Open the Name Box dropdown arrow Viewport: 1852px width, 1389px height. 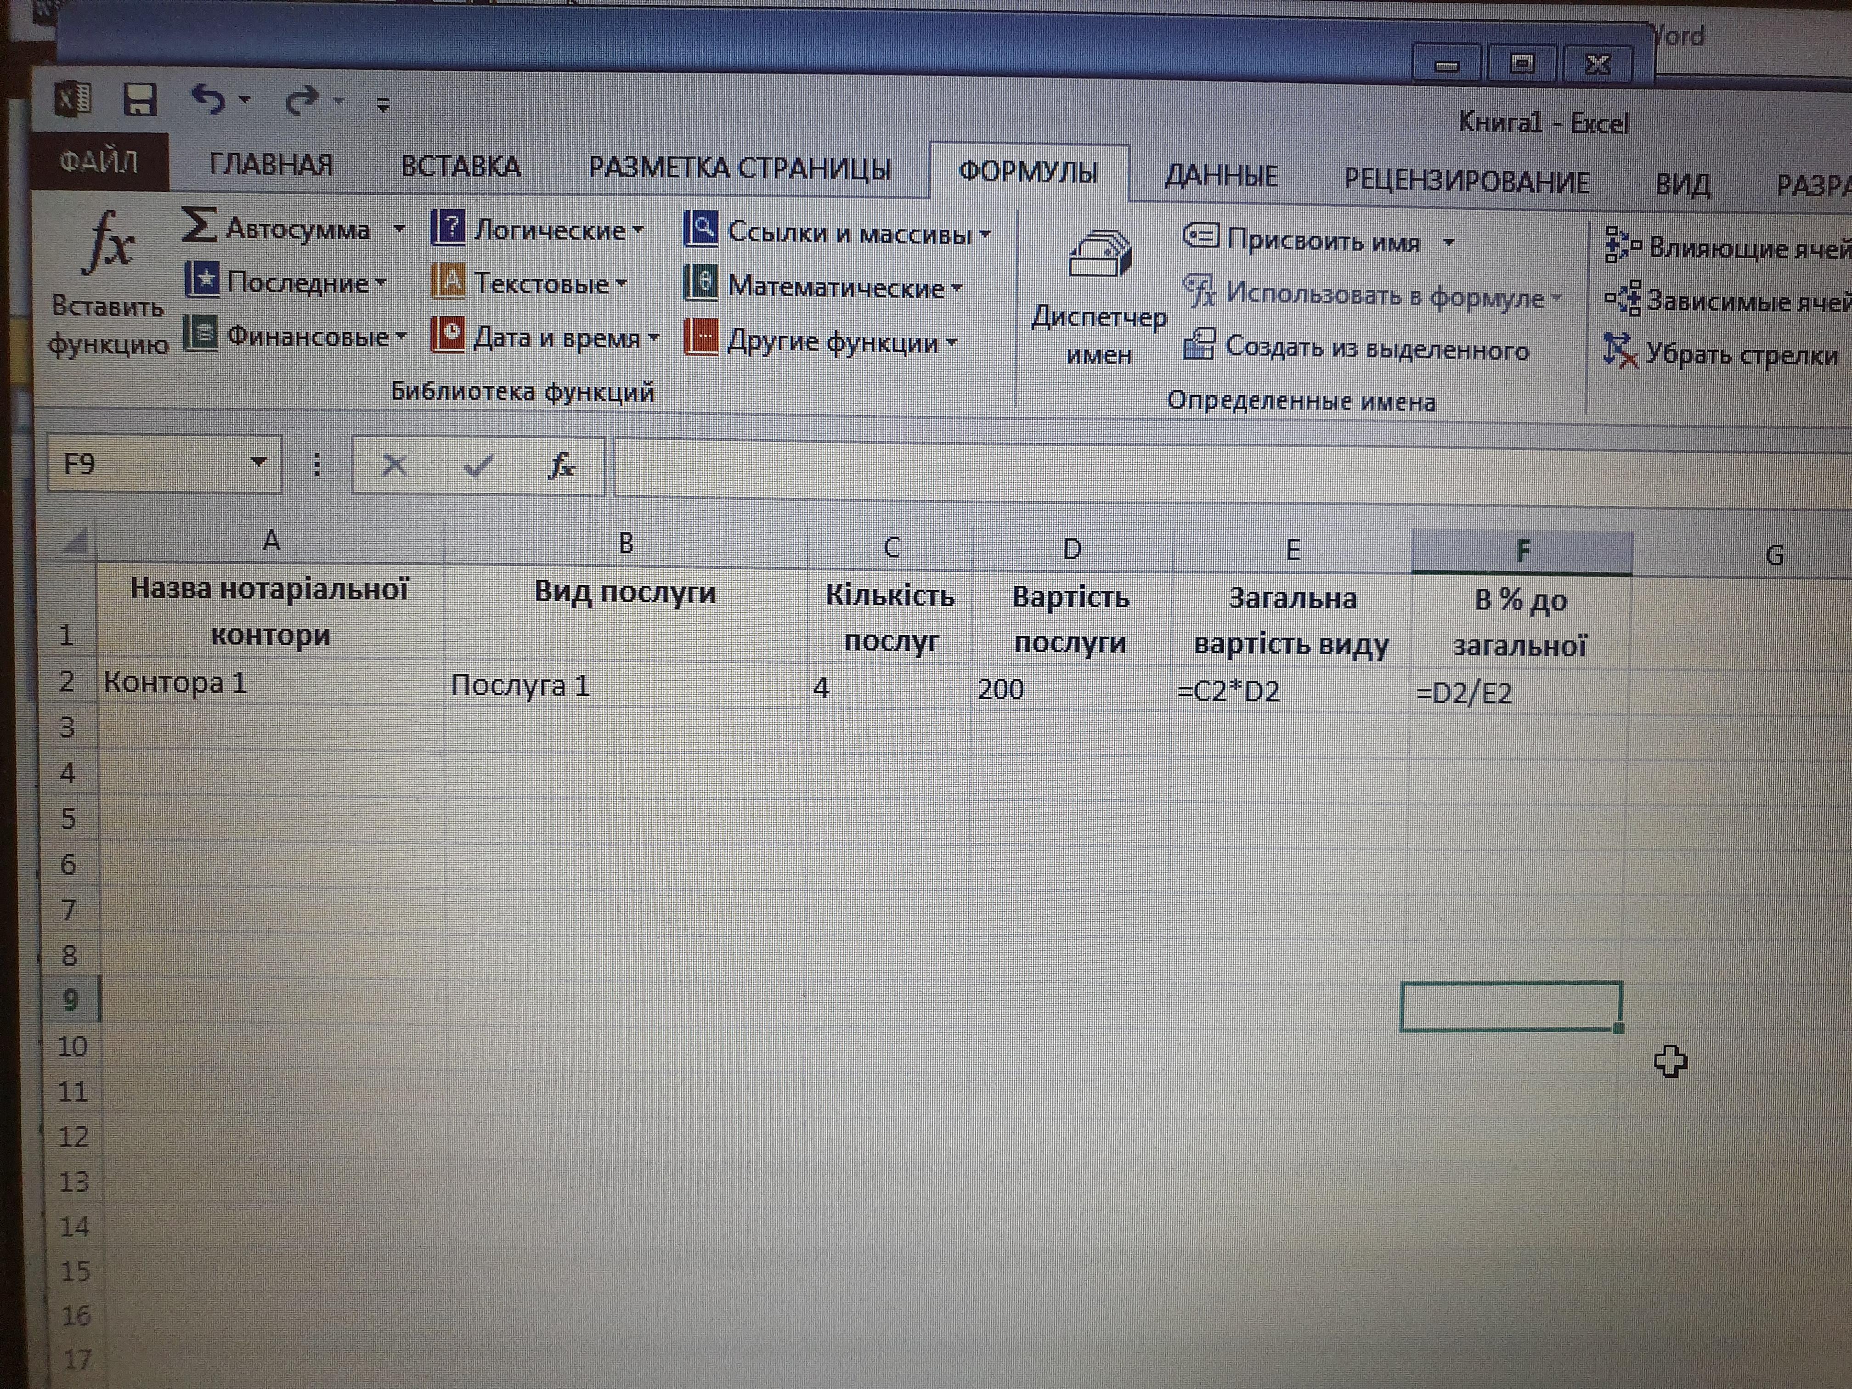point(259,462)
